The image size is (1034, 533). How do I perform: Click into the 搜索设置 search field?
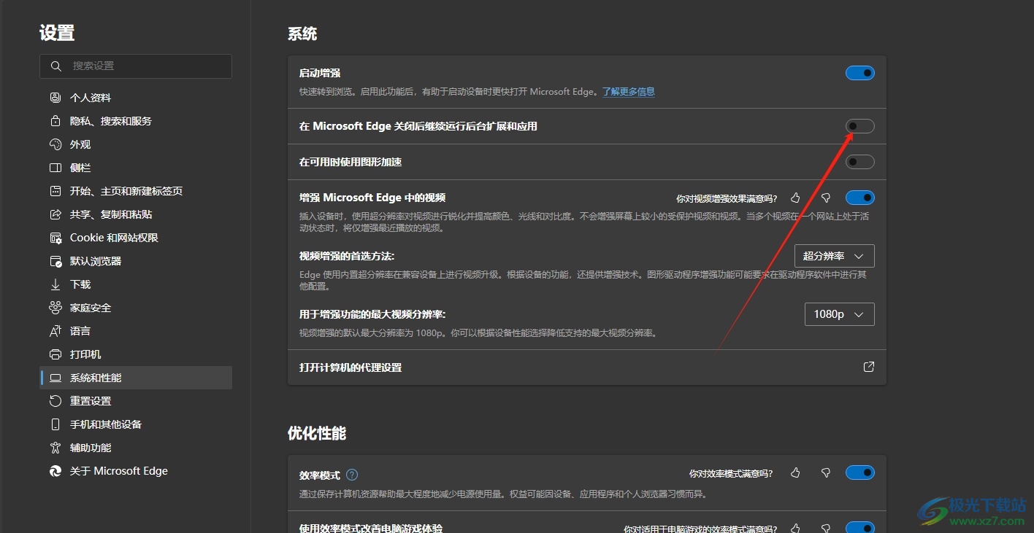tap(136, 66)
